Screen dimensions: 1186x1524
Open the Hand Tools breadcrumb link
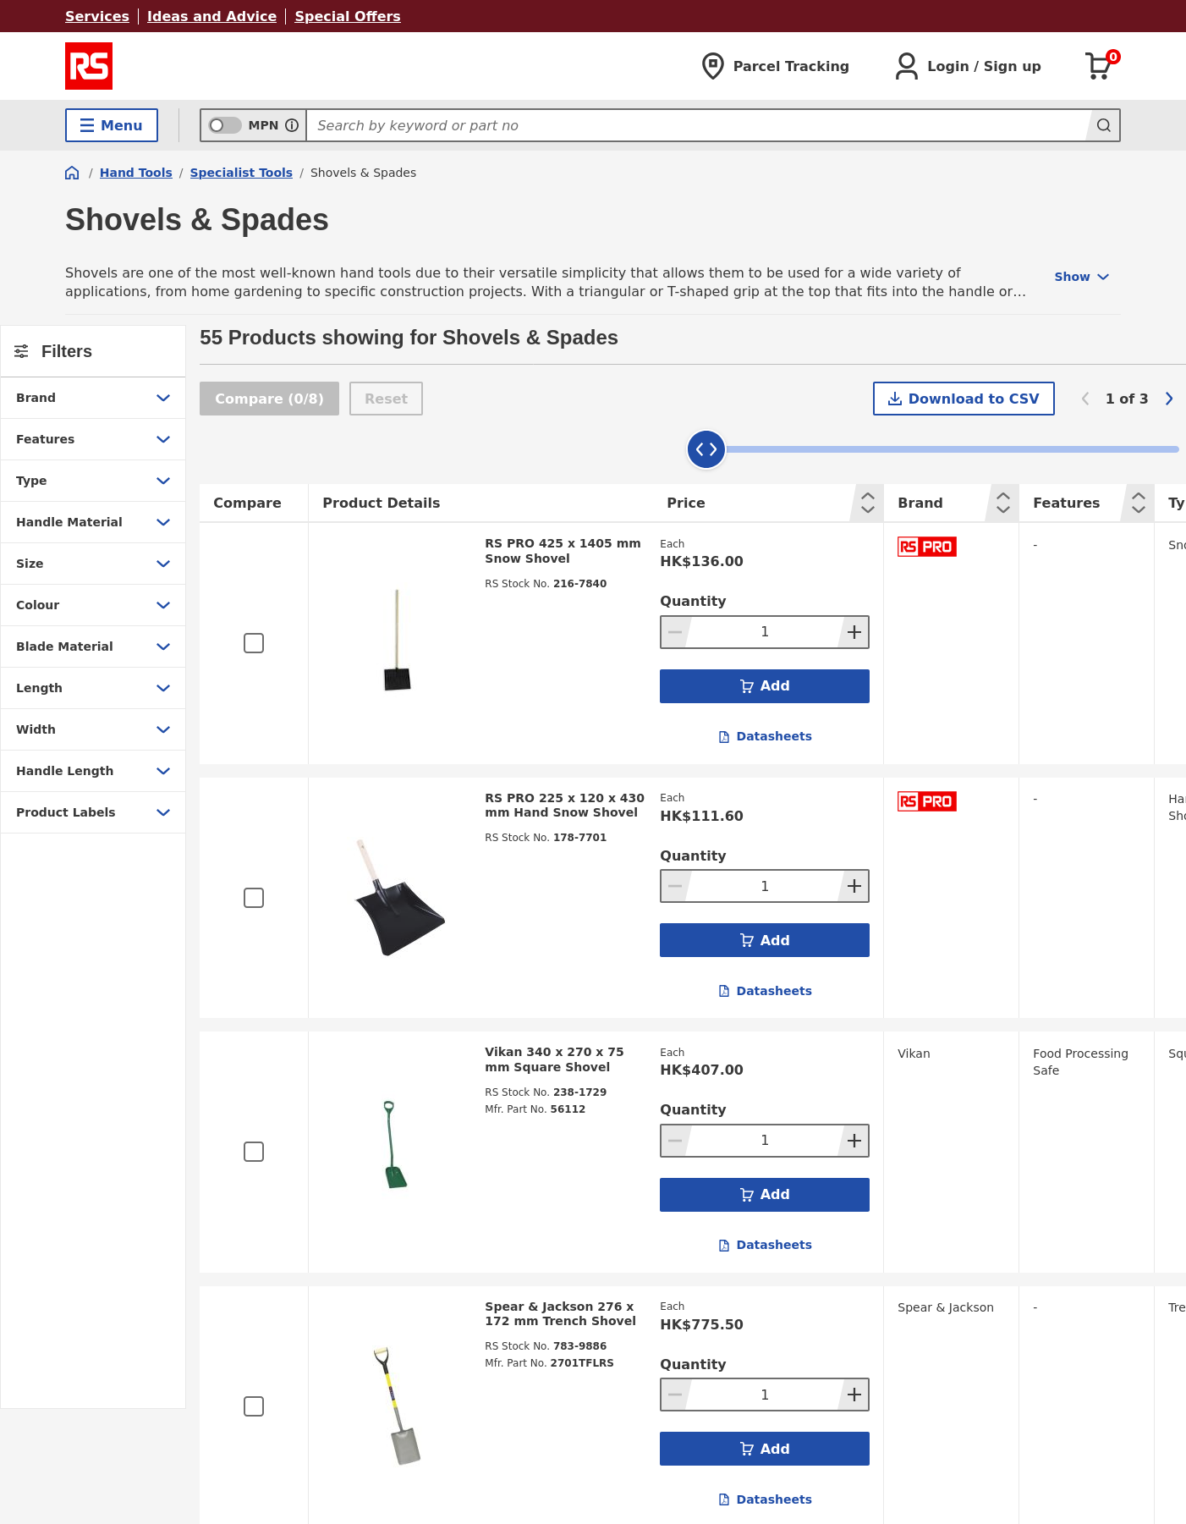click(x=135, y=173)
